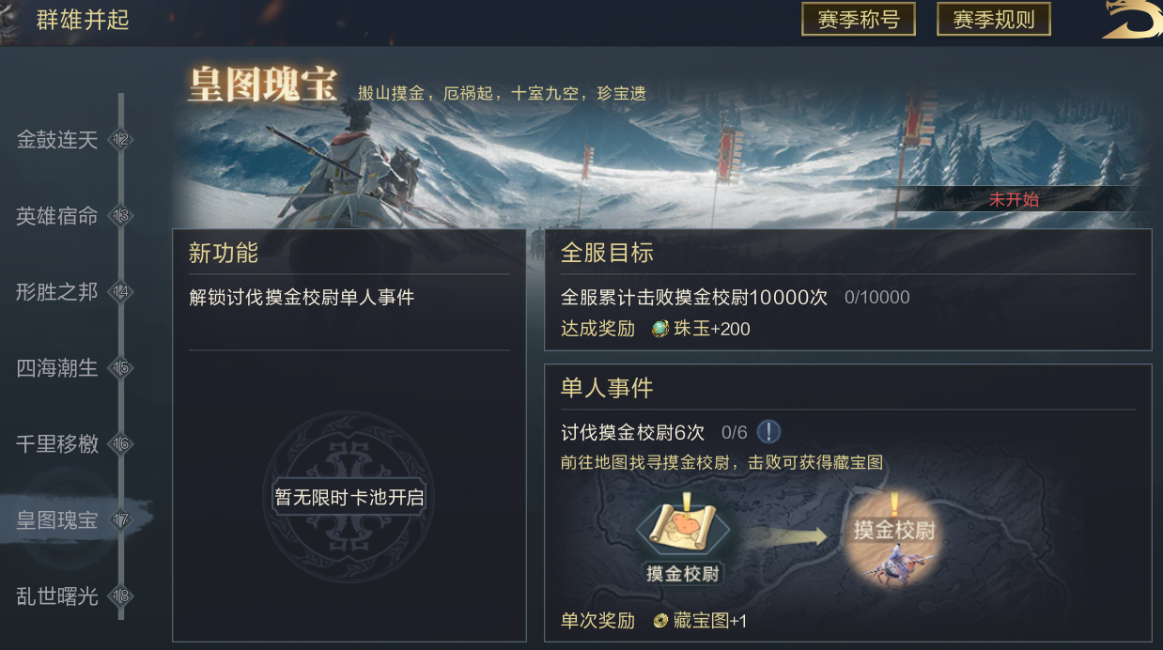Select the 金鼓连天 chapter tab
1163x650 pixels.
[57, 140]
